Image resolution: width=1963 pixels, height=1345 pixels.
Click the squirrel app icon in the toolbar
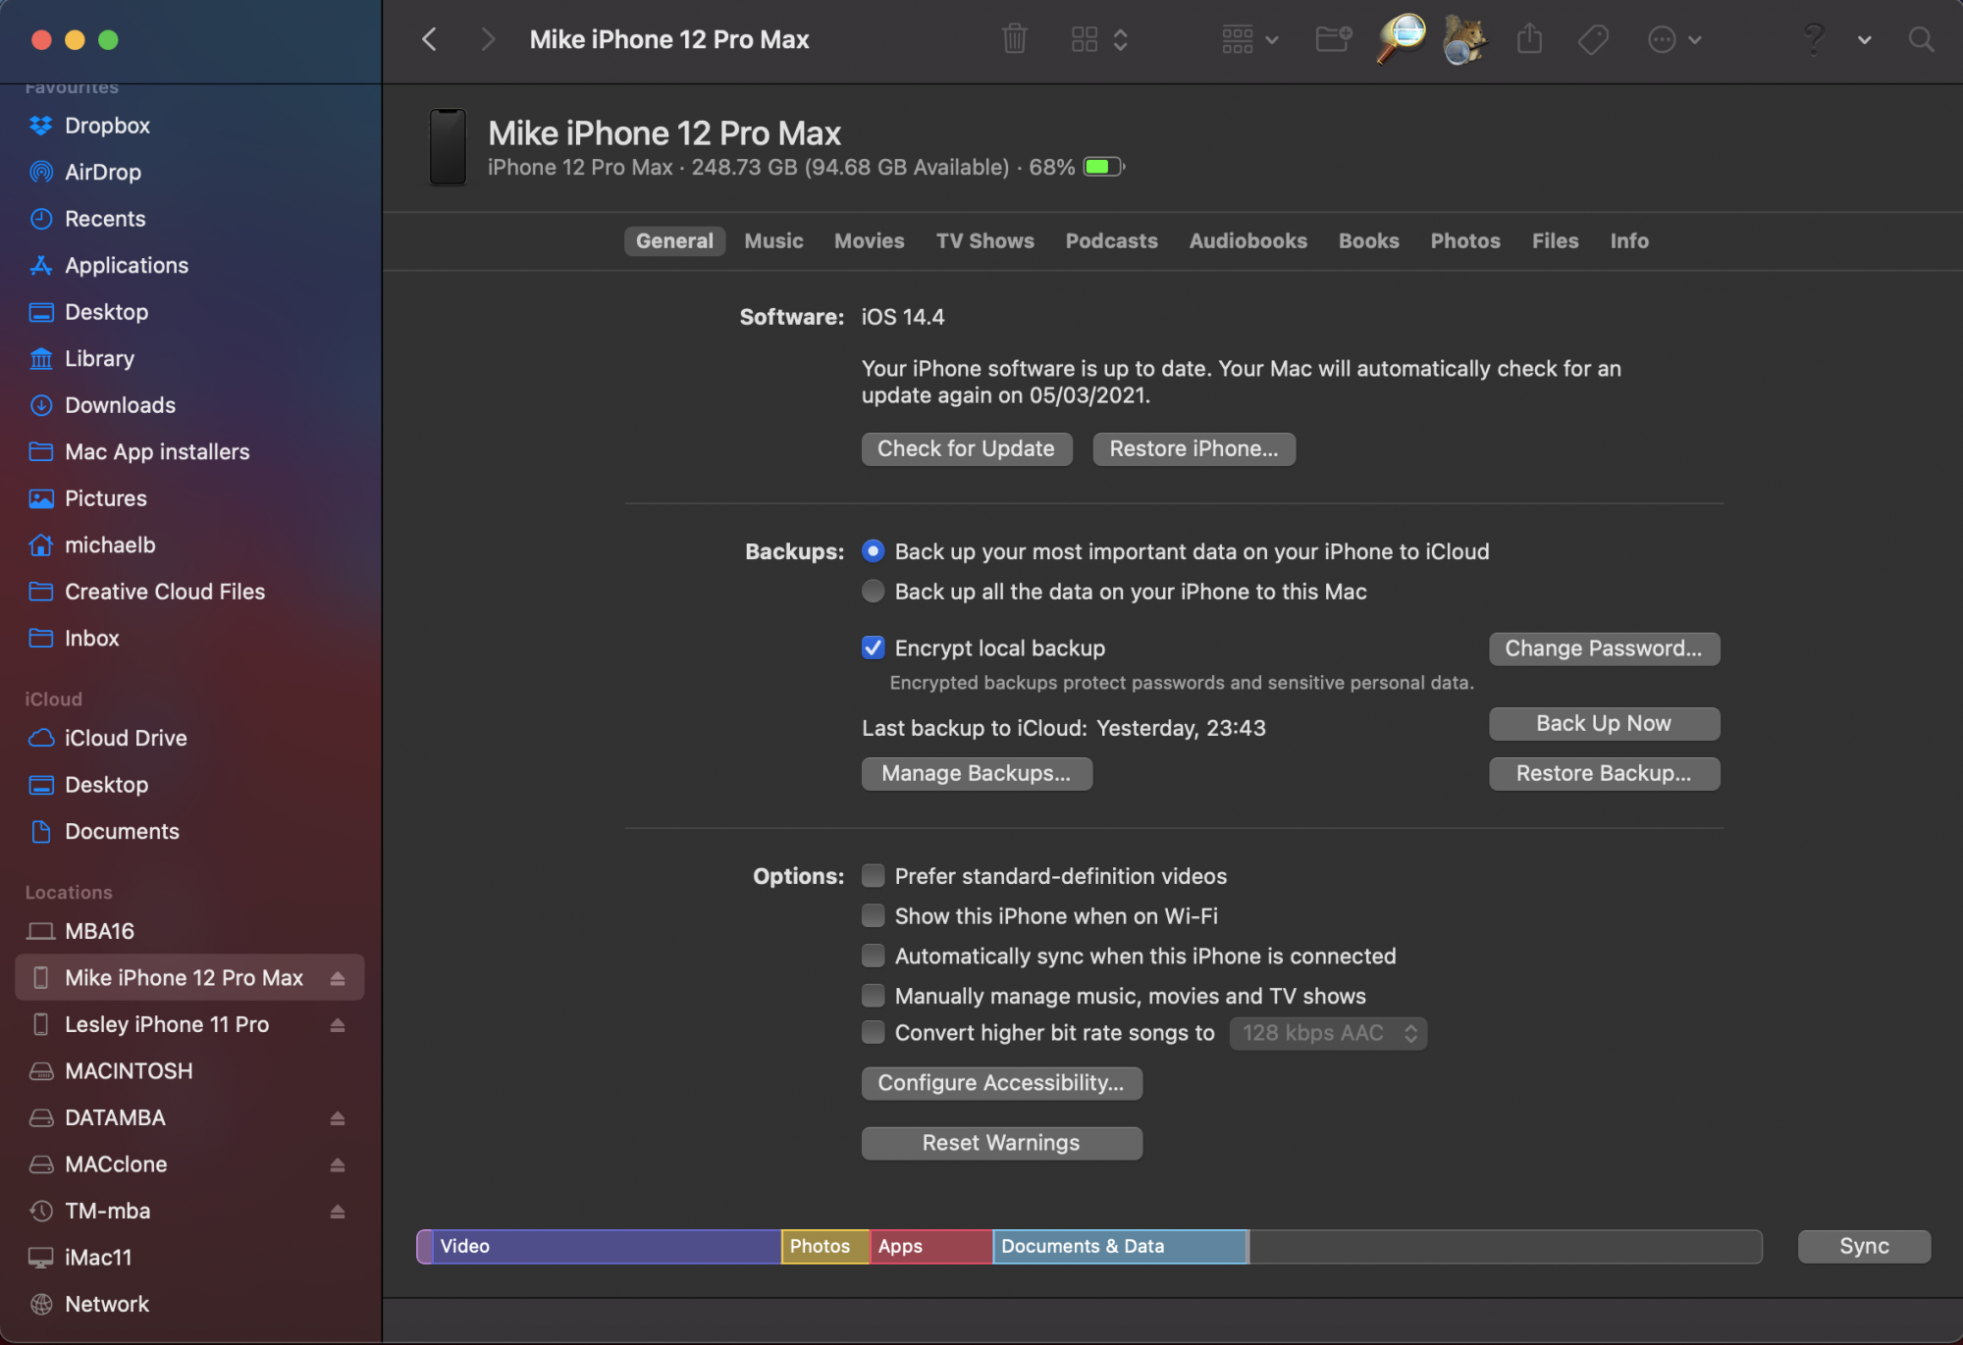pyautogui.click(x=1463, y=40)
